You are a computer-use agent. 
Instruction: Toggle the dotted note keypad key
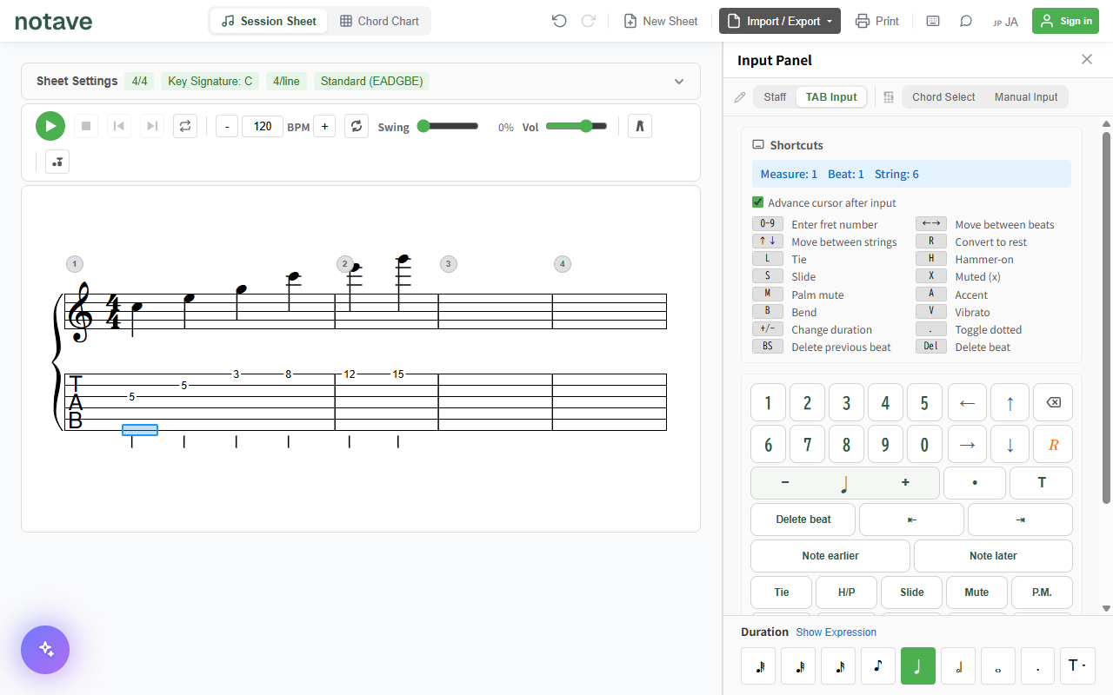(975, 483)
